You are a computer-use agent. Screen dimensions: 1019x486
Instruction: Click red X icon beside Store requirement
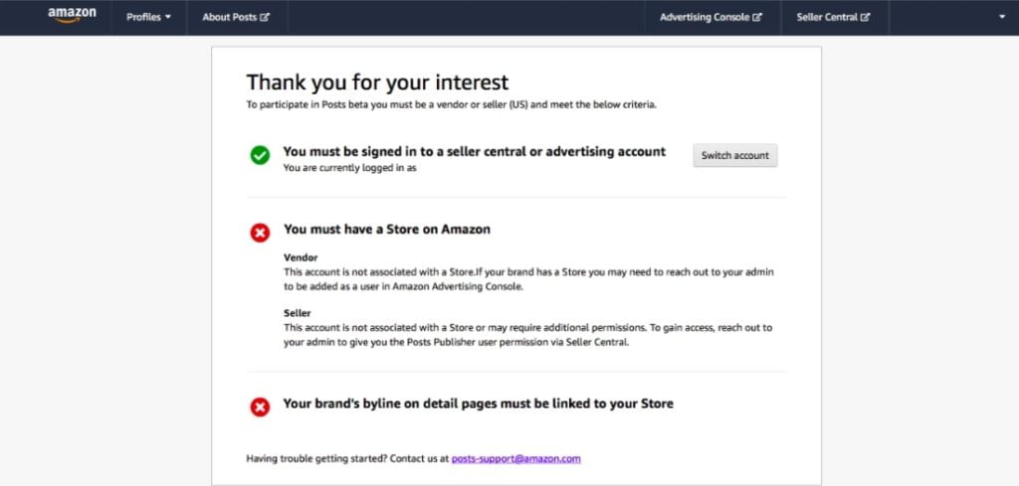(x=260, y=233)
